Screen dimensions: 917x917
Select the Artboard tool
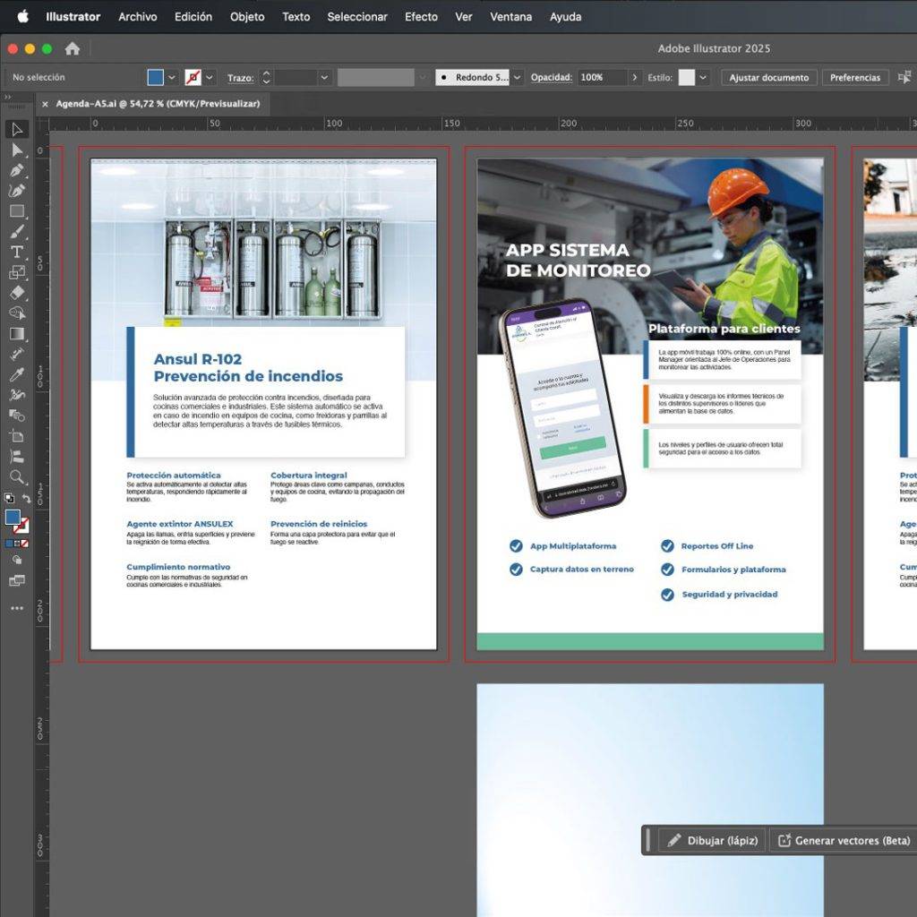[x=17, y=436]
